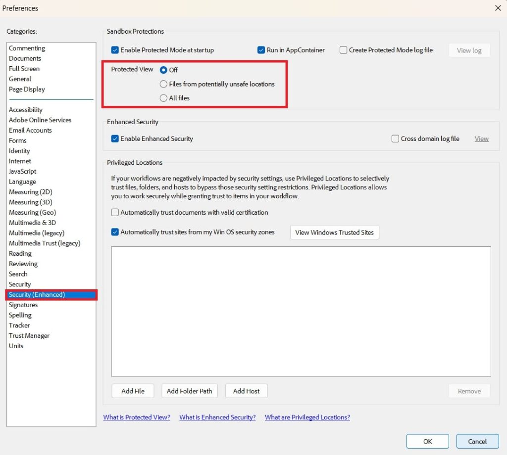
Task: Open Units category
Action: [16, 346]
